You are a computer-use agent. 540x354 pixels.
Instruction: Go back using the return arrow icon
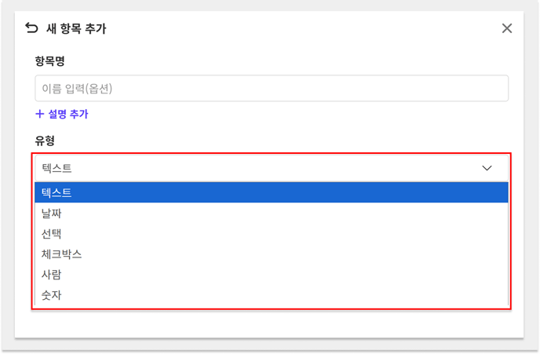[31, 28]
